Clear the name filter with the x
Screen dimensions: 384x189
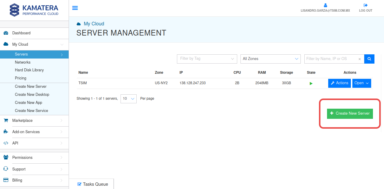click(360, 59)
